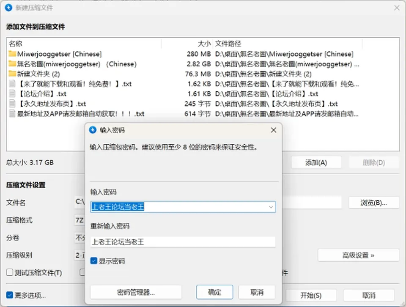Select the file name 最新地址及APP请发邮箱自动获取！！！.txt

pyautogui.click(x=81, y=114)
